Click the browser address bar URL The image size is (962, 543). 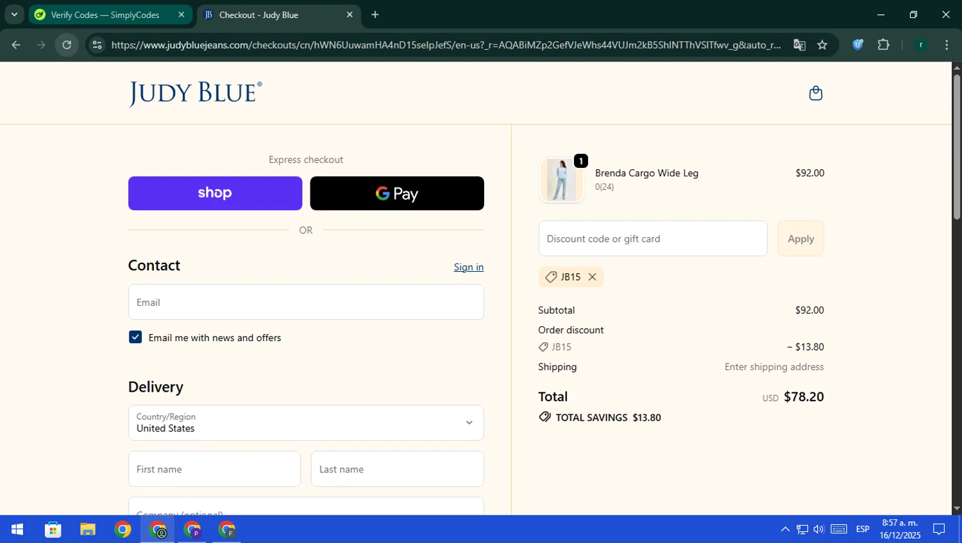point(446,45)
